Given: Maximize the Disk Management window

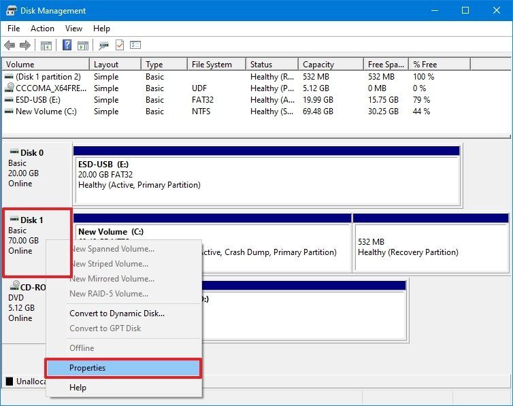Looking at the screenshot, I should pos(465,10).
